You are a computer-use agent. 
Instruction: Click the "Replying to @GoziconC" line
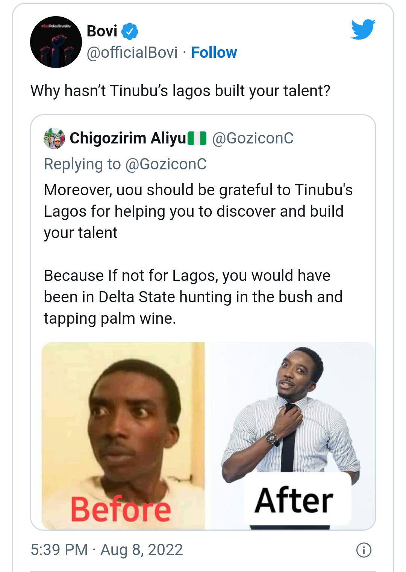click(x=125, y=164)
